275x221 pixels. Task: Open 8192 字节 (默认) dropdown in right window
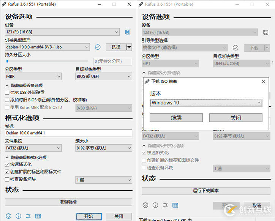click(x=242, y=136)
